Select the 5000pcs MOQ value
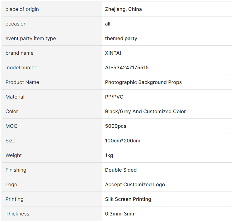The height and width of the screenshot is (222, 234). (x=116, y=126)
